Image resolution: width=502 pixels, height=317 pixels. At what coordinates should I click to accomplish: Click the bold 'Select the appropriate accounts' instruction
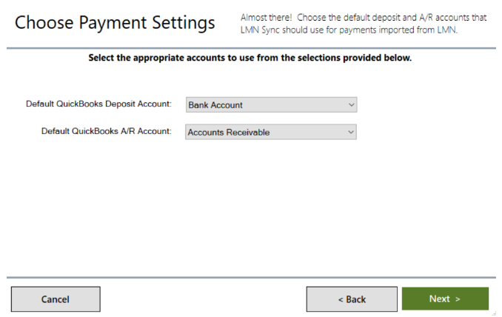(x=250, y=58)
